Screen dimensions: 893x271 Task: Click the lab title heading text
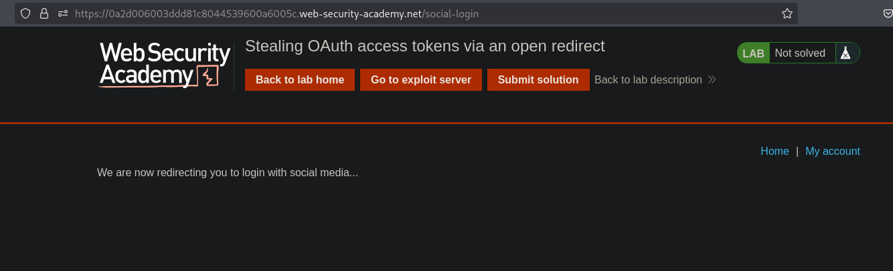[x=425, y=46]
